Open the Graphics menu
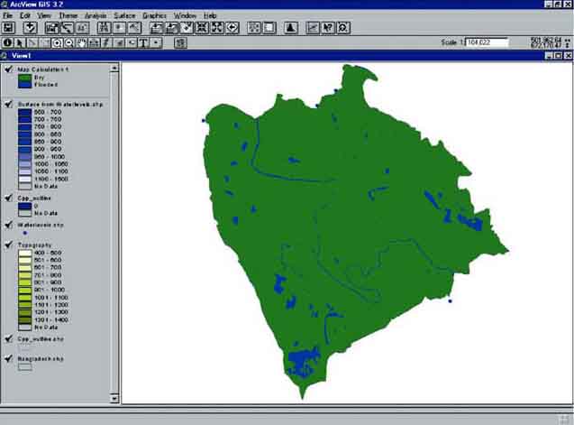This screenshot has width=574, height=425. click(155, 16)
